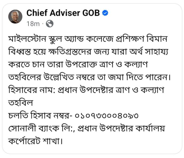
Task: Click the blue verified badge icon
Action: (x=105, y=13)
